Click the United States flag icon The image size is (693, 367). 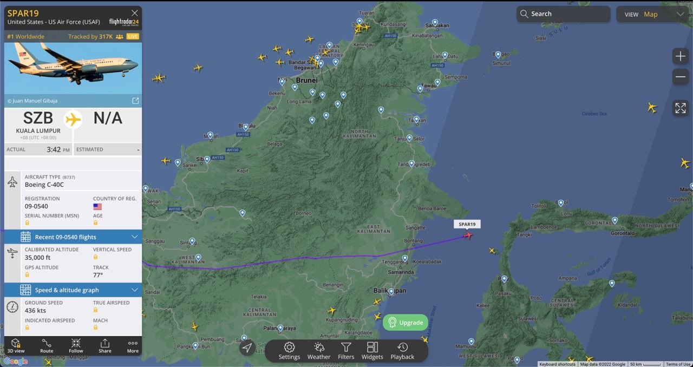(x=97, y=207)
